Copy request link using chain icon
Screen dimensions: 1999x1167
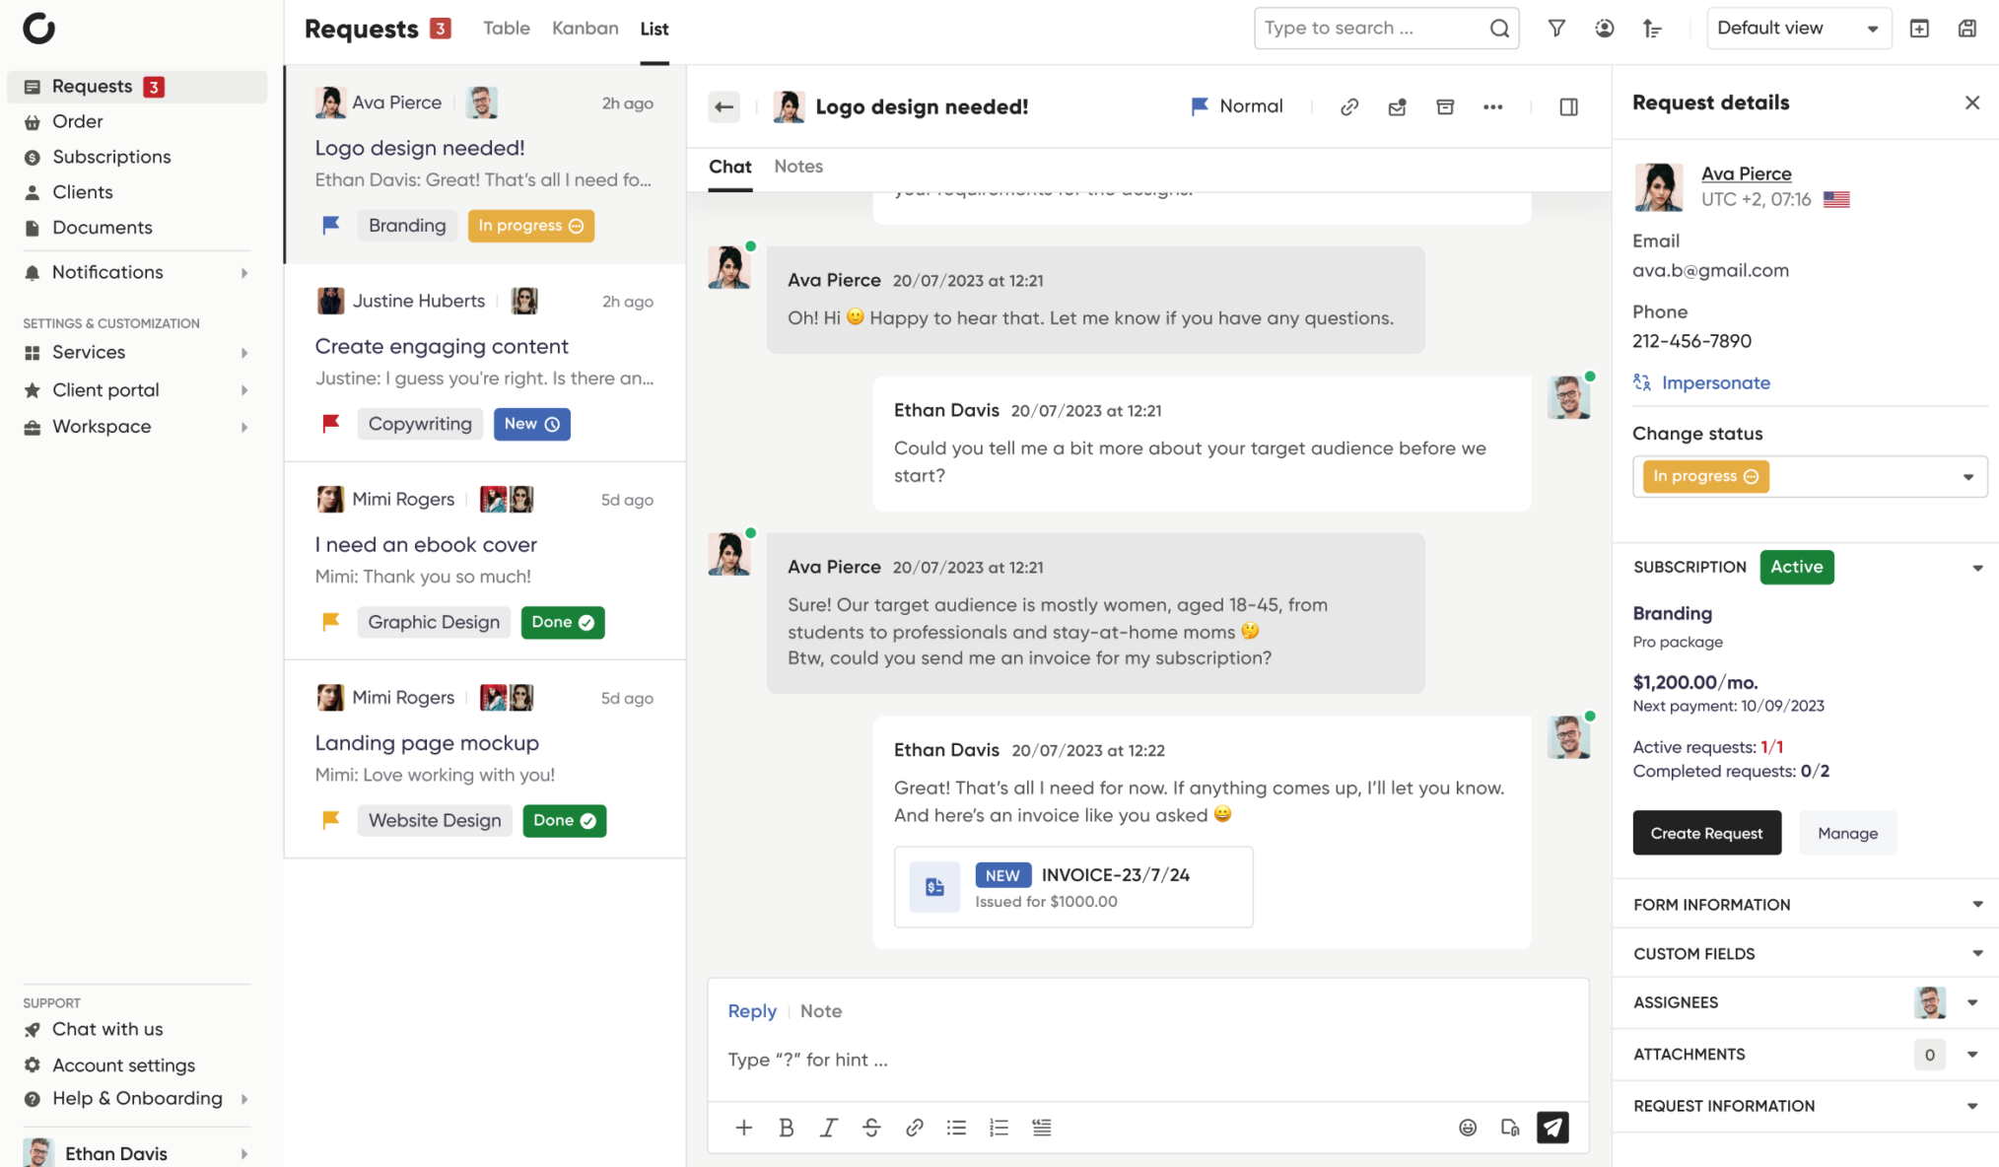[1349, 106]
